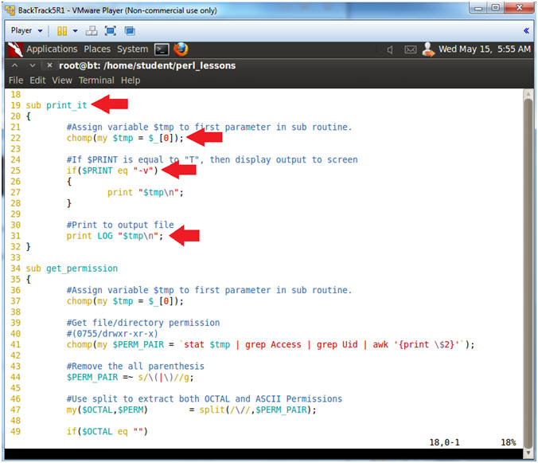Click the terminal window up-caret button

click(x=15, y=65)
